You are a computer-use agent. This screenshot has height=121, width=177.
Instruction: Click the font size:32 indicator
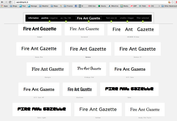[111, 18]
